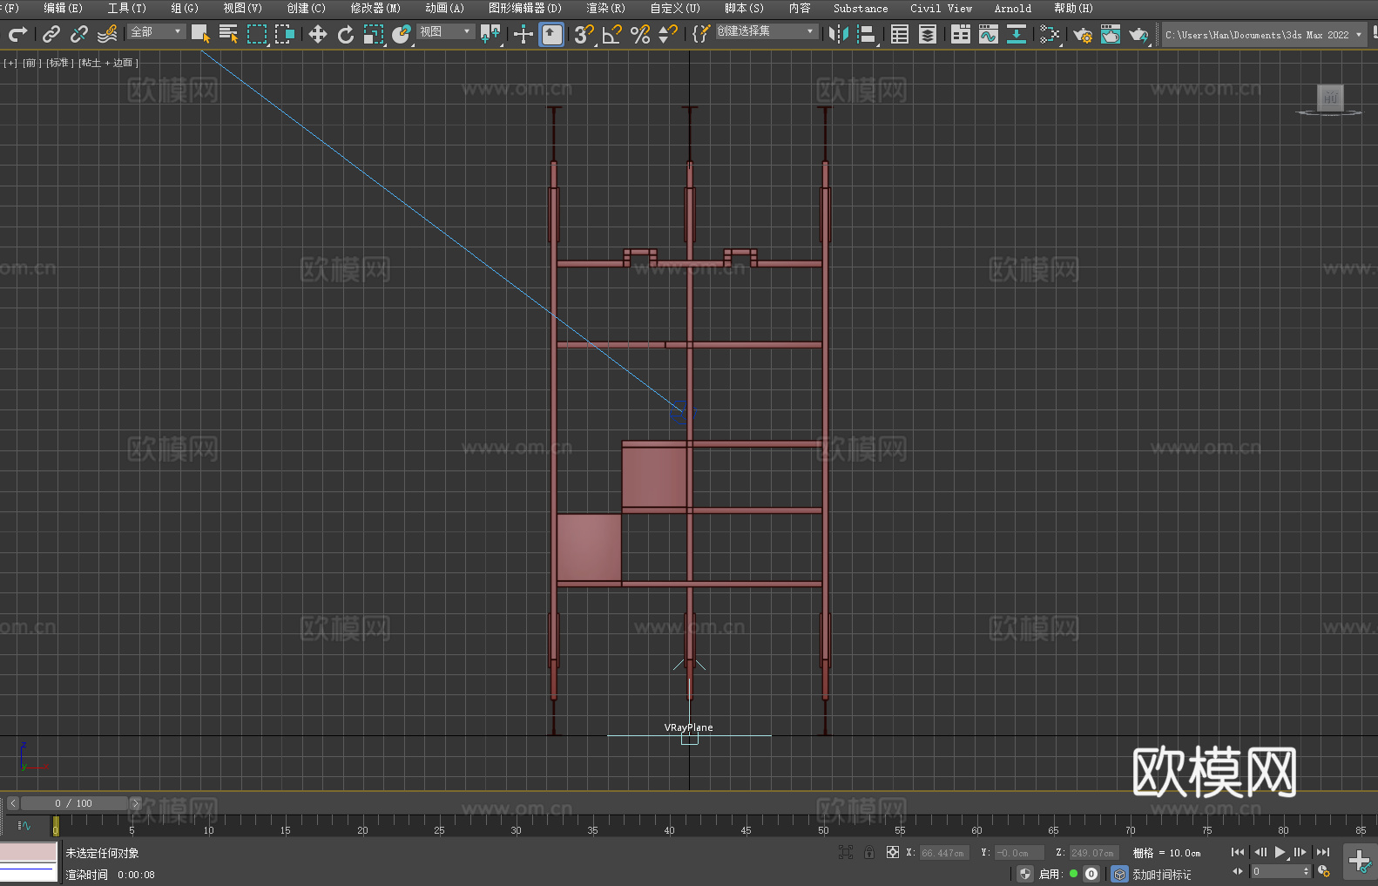Open Schematic View icon

click(x=1016, y=34)
